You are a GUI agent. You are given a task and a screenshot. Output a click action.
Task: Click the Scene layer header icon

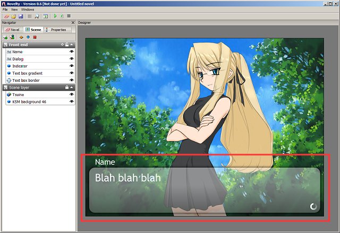pyautogui.click(x=6, y=88)
